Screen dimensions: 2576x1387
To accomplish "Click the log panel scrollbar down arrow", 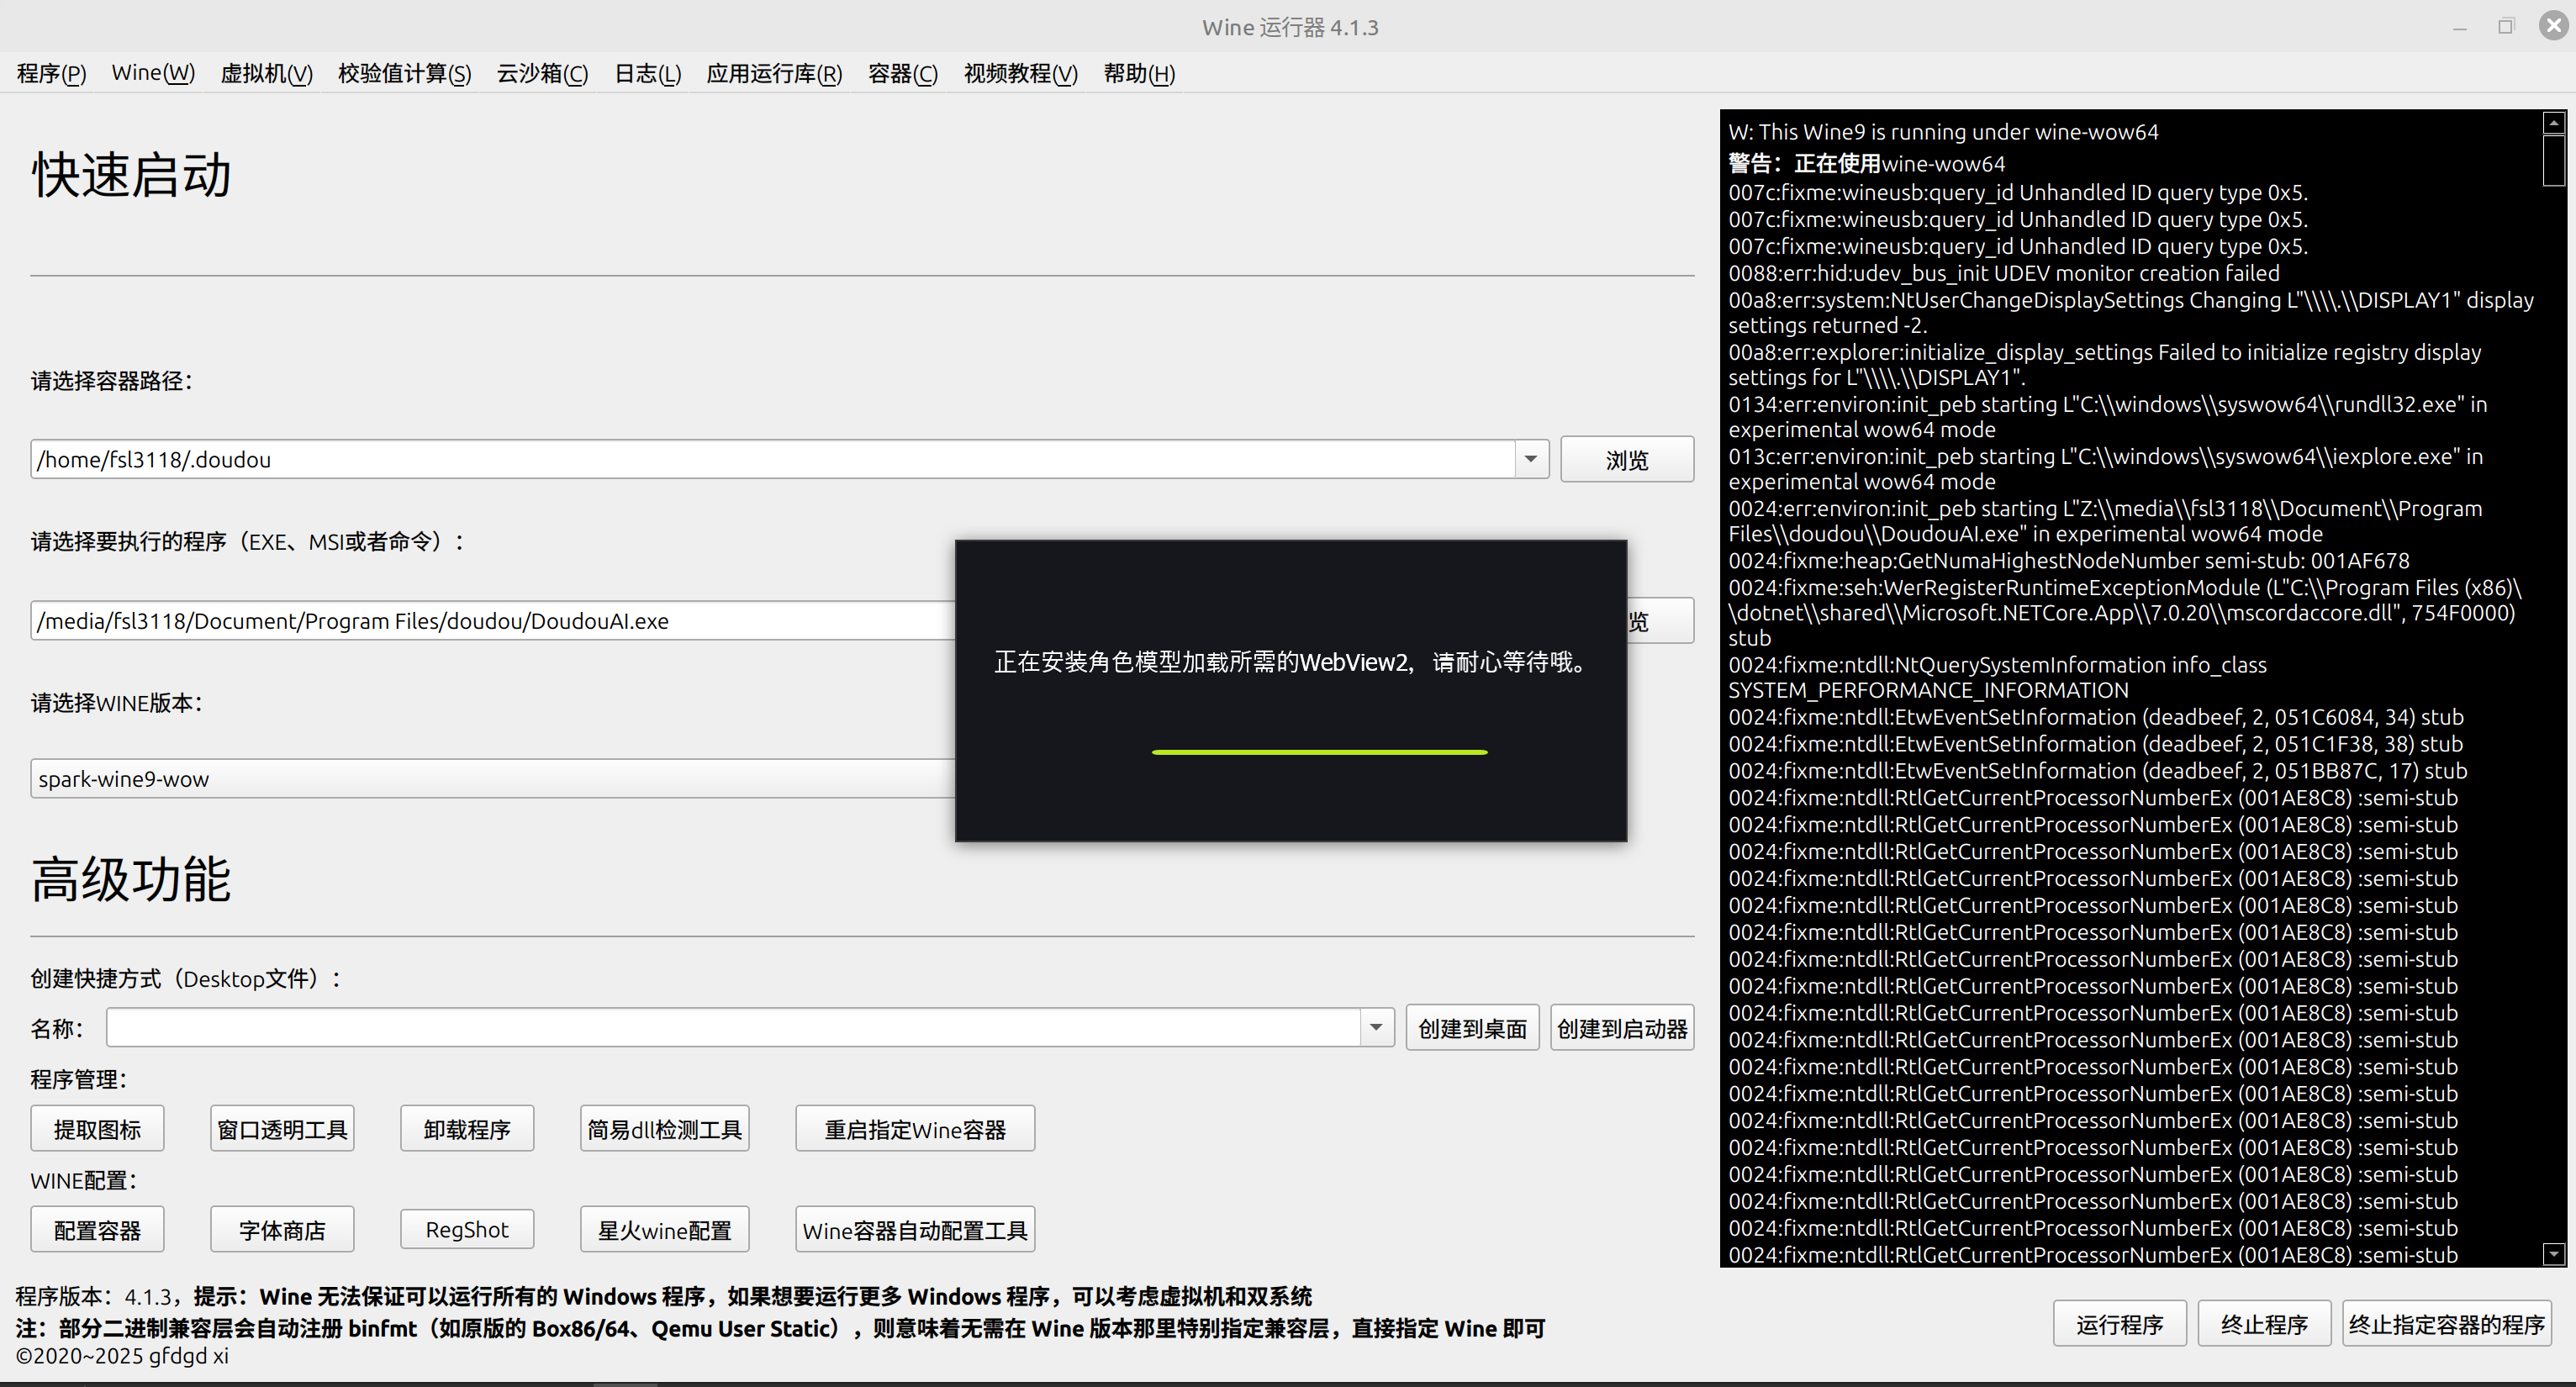I will point(2553,1253).
